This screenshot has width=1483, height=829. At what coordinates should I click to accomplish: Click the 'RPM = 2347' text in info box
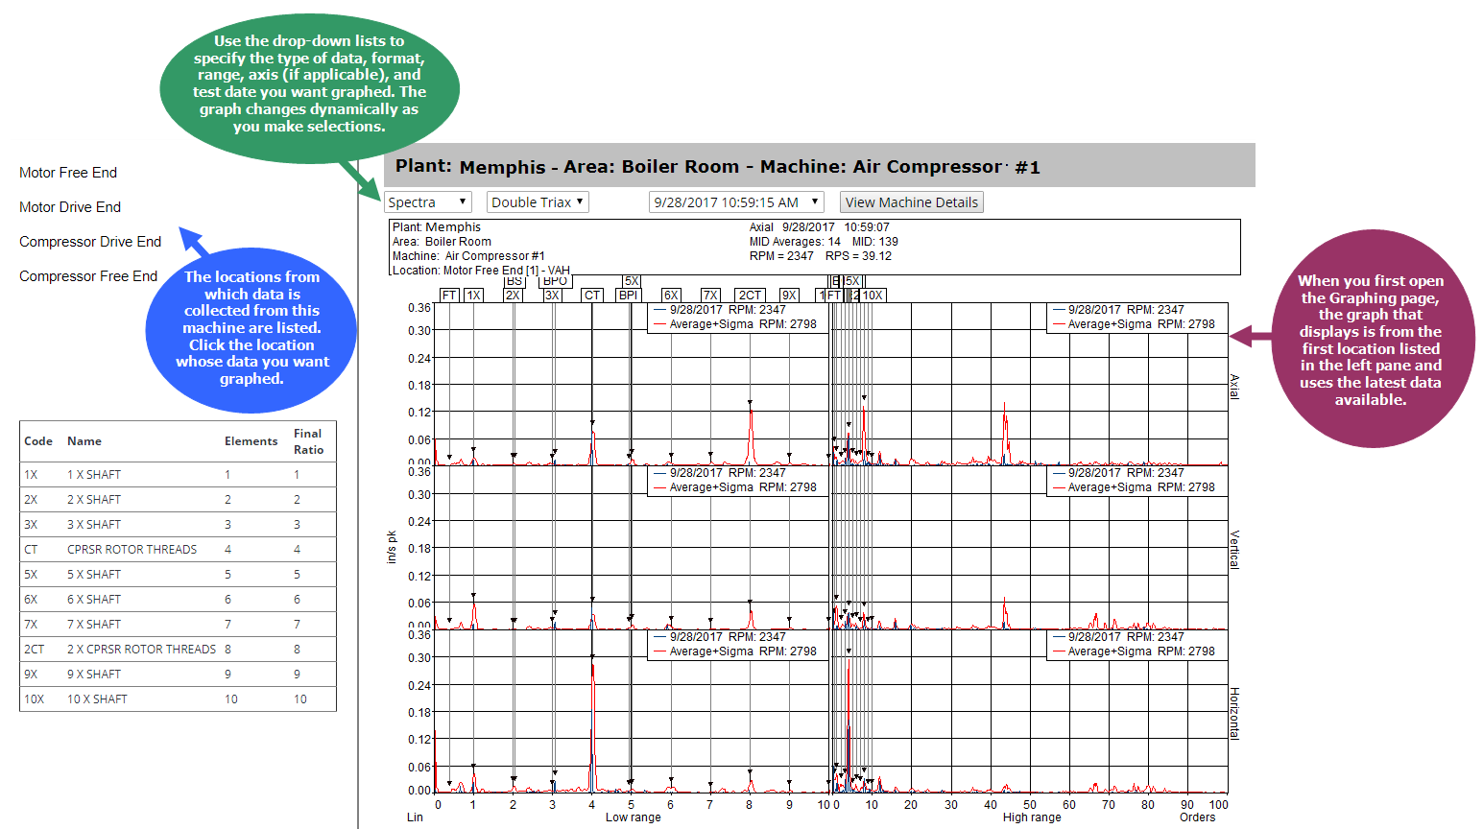click(x=781, y=256)
